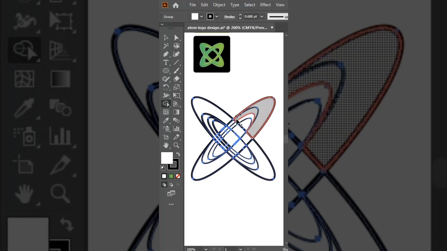Open zoom level dropdown at bottom
447x251 pixels.
206,249
